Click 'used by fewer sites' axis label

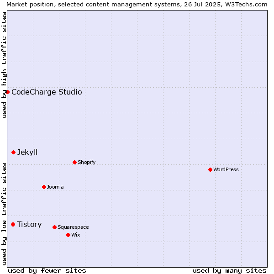pyautogui.click(x=47, y=271)
